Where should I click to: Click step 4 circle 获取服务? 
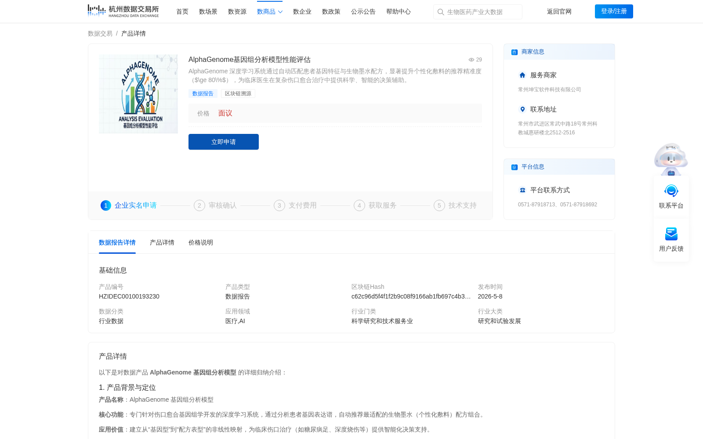(359, 205)
